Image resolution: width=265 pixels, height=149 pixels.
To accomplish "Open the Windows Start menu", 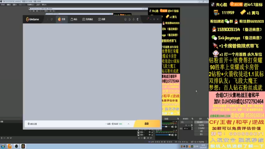I will click(3, 146).
